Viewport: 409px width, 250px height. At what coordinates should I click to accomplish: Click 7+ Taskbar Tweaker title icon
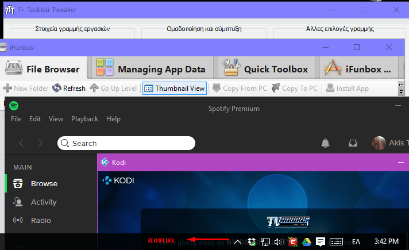pos(10,10)
